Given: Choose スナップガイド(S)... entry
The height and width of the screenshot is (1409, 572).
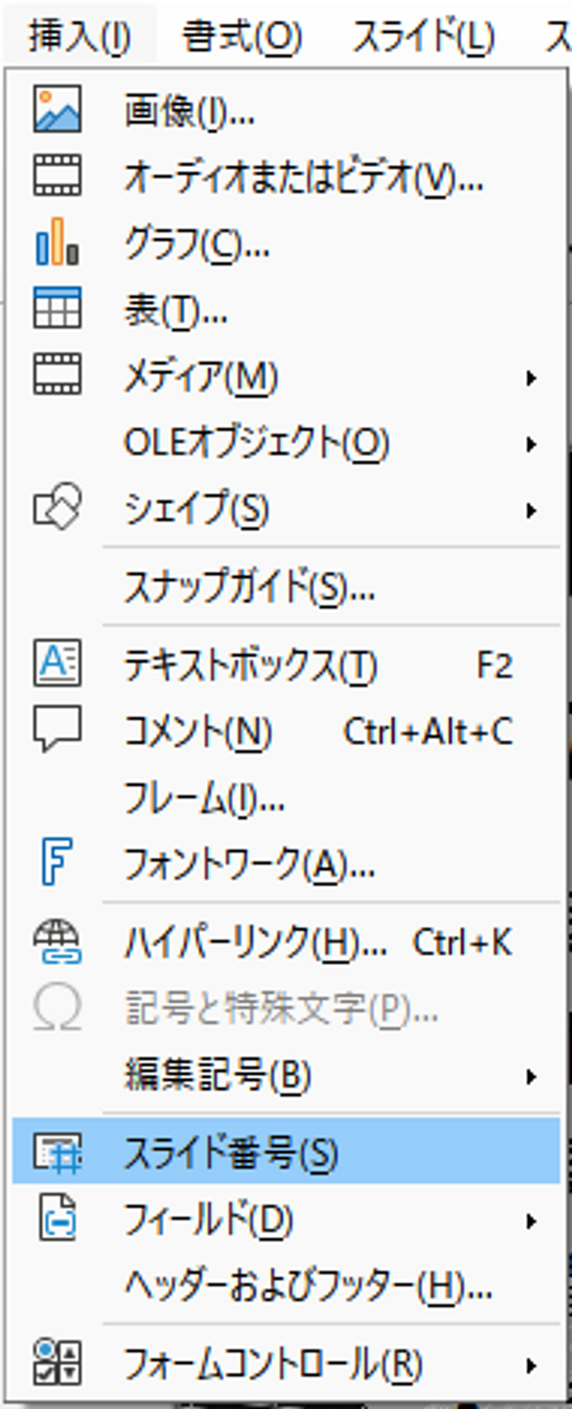Looking at the screenshot, I should 287,587.
